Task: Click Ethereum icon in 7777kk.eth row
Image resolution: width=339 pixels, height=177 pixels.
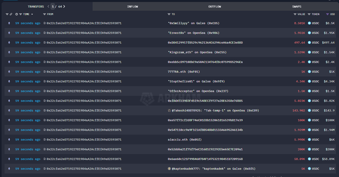Action: pos(9,72)
